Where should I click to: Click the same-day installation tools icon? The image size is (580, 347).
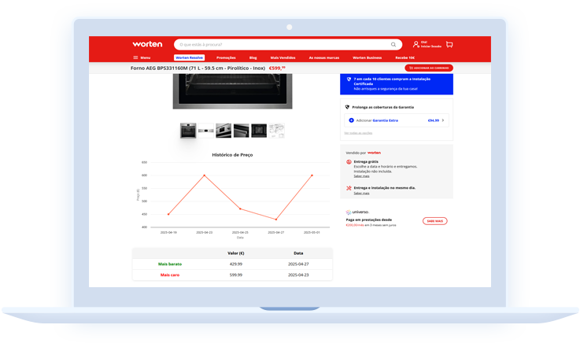(349, 188)
